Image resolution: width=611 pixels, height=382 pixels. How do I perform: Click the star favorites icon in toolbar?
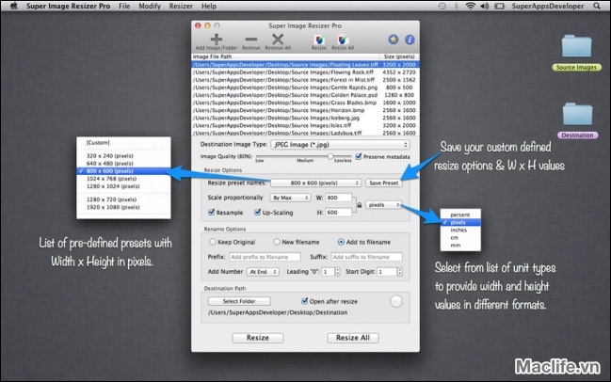pyautogui.click(x=394, y=40)
